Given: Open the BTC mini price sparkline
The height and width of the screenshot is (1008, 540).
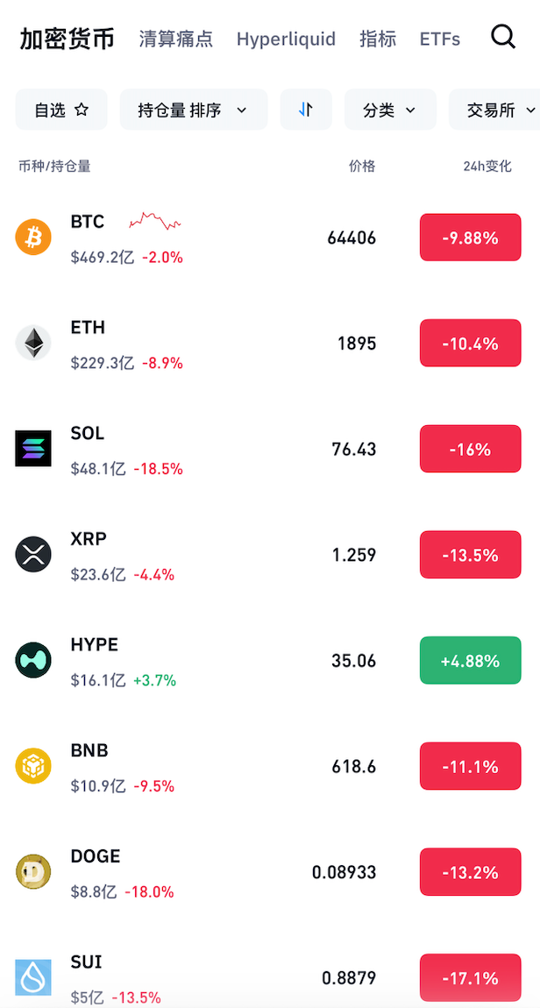Looking at the screenshot, I should coord(155,221).
